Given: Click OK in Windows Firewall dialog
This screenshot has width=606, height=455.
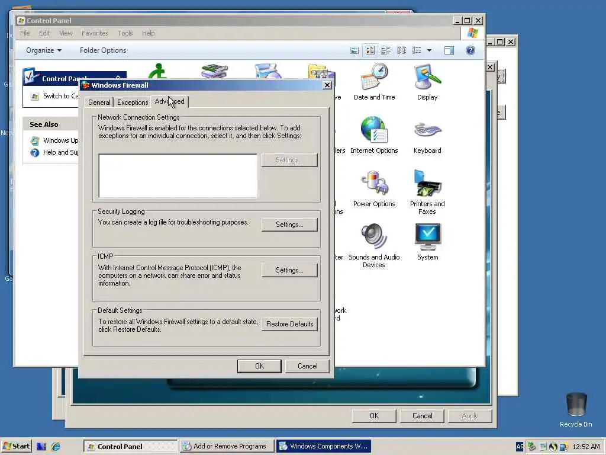Looking at the screenshot, I should tap(259, 366).
